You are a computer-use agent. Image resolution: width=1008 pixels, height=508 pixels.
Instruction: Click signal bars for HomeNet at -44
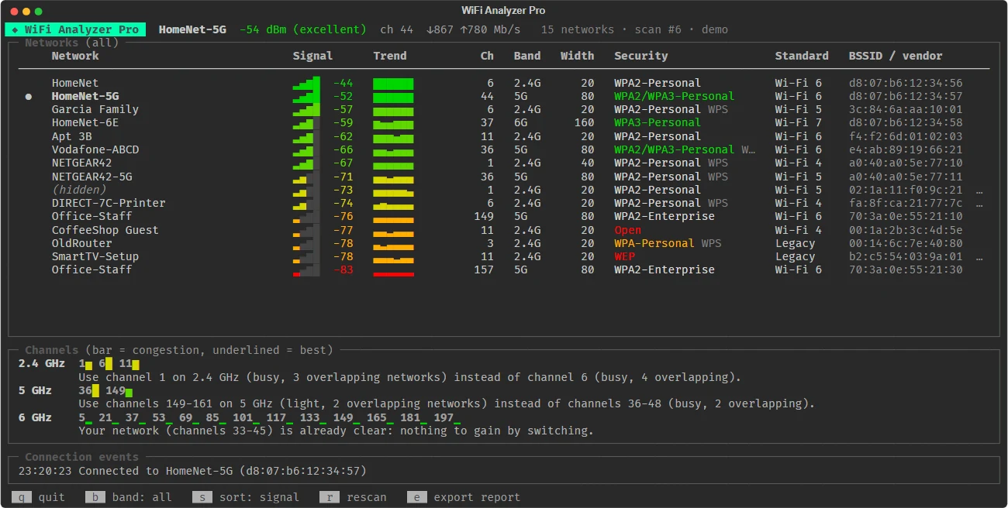(306, 83)
